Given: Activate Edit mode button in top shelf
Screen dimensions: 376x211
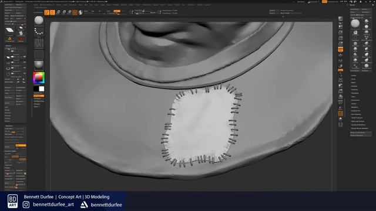Looking at the screenshot, I should (47, 12).
